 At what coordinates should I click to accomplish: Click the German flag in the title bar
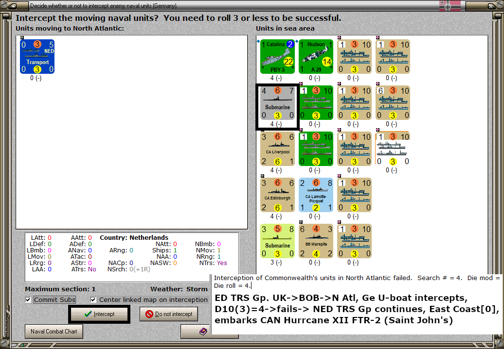pos(450,6)
